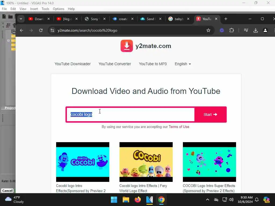Click New project icon in VEGAS toolbar

[x=4, y=16]
